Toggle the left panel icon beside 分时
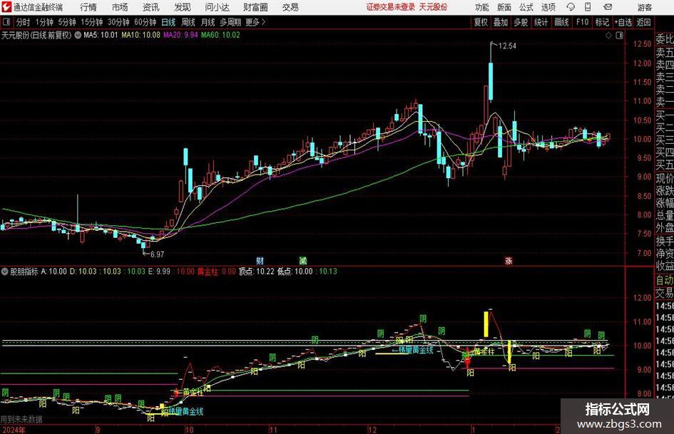This screenshot has width=674, height=434. click(6, 22)
